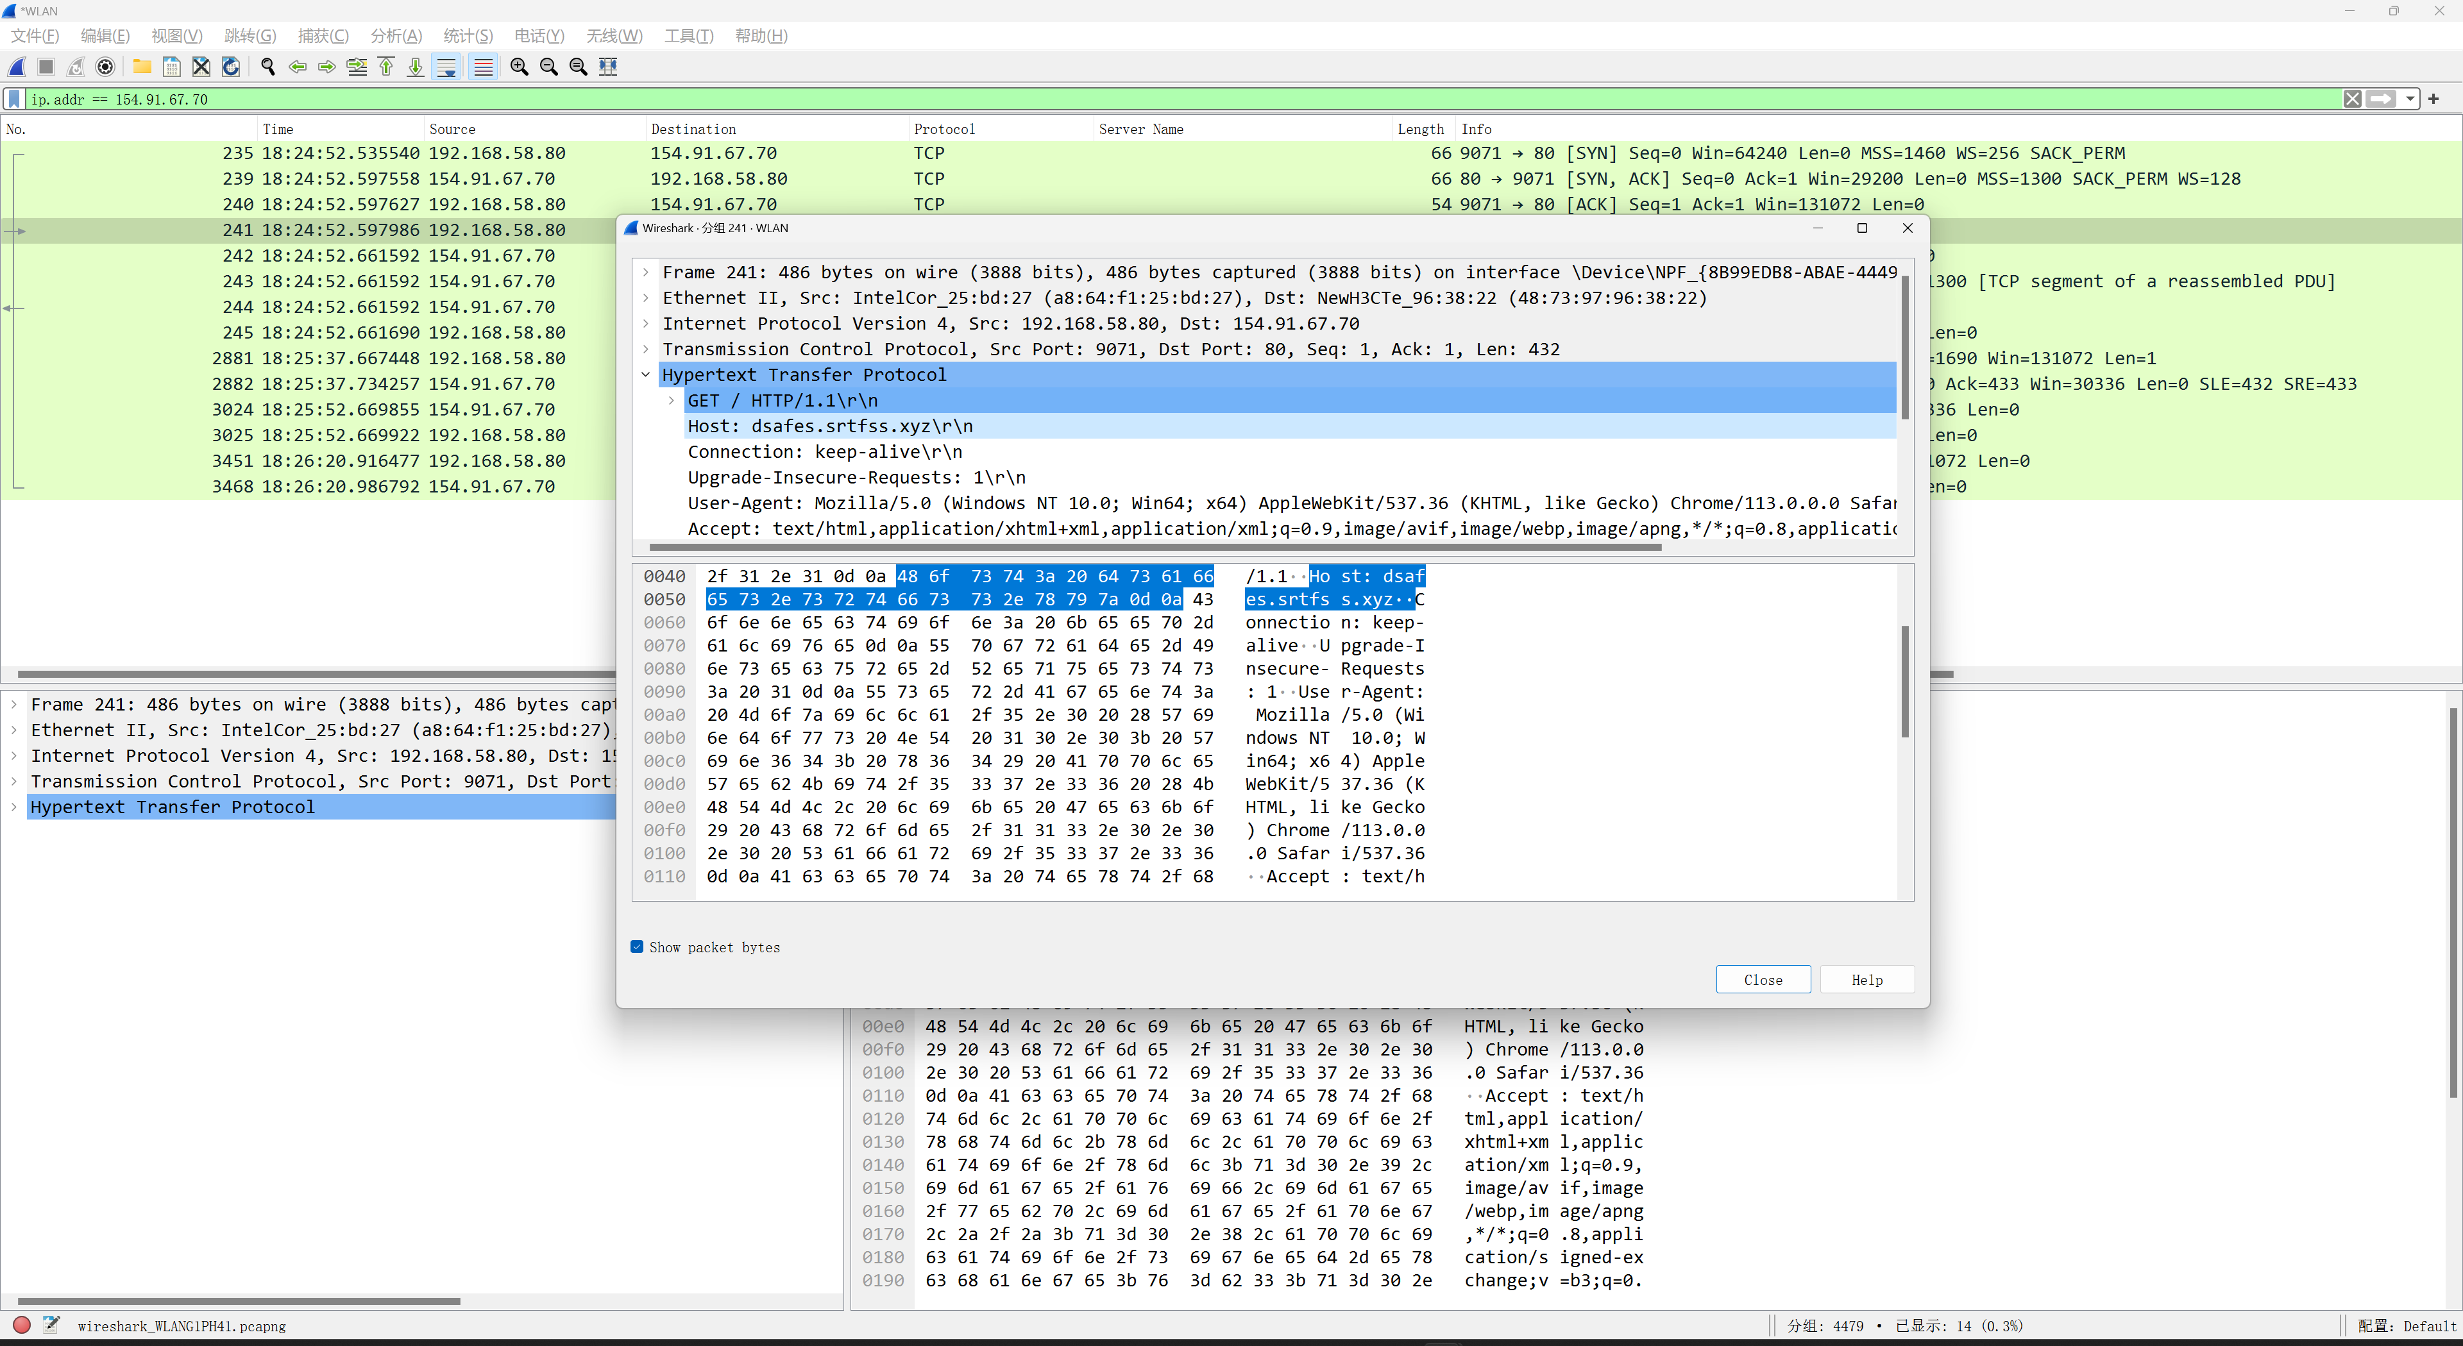Click the reload capture file icon
This screenshot has height=1346, width=2463.
(230, 66)
